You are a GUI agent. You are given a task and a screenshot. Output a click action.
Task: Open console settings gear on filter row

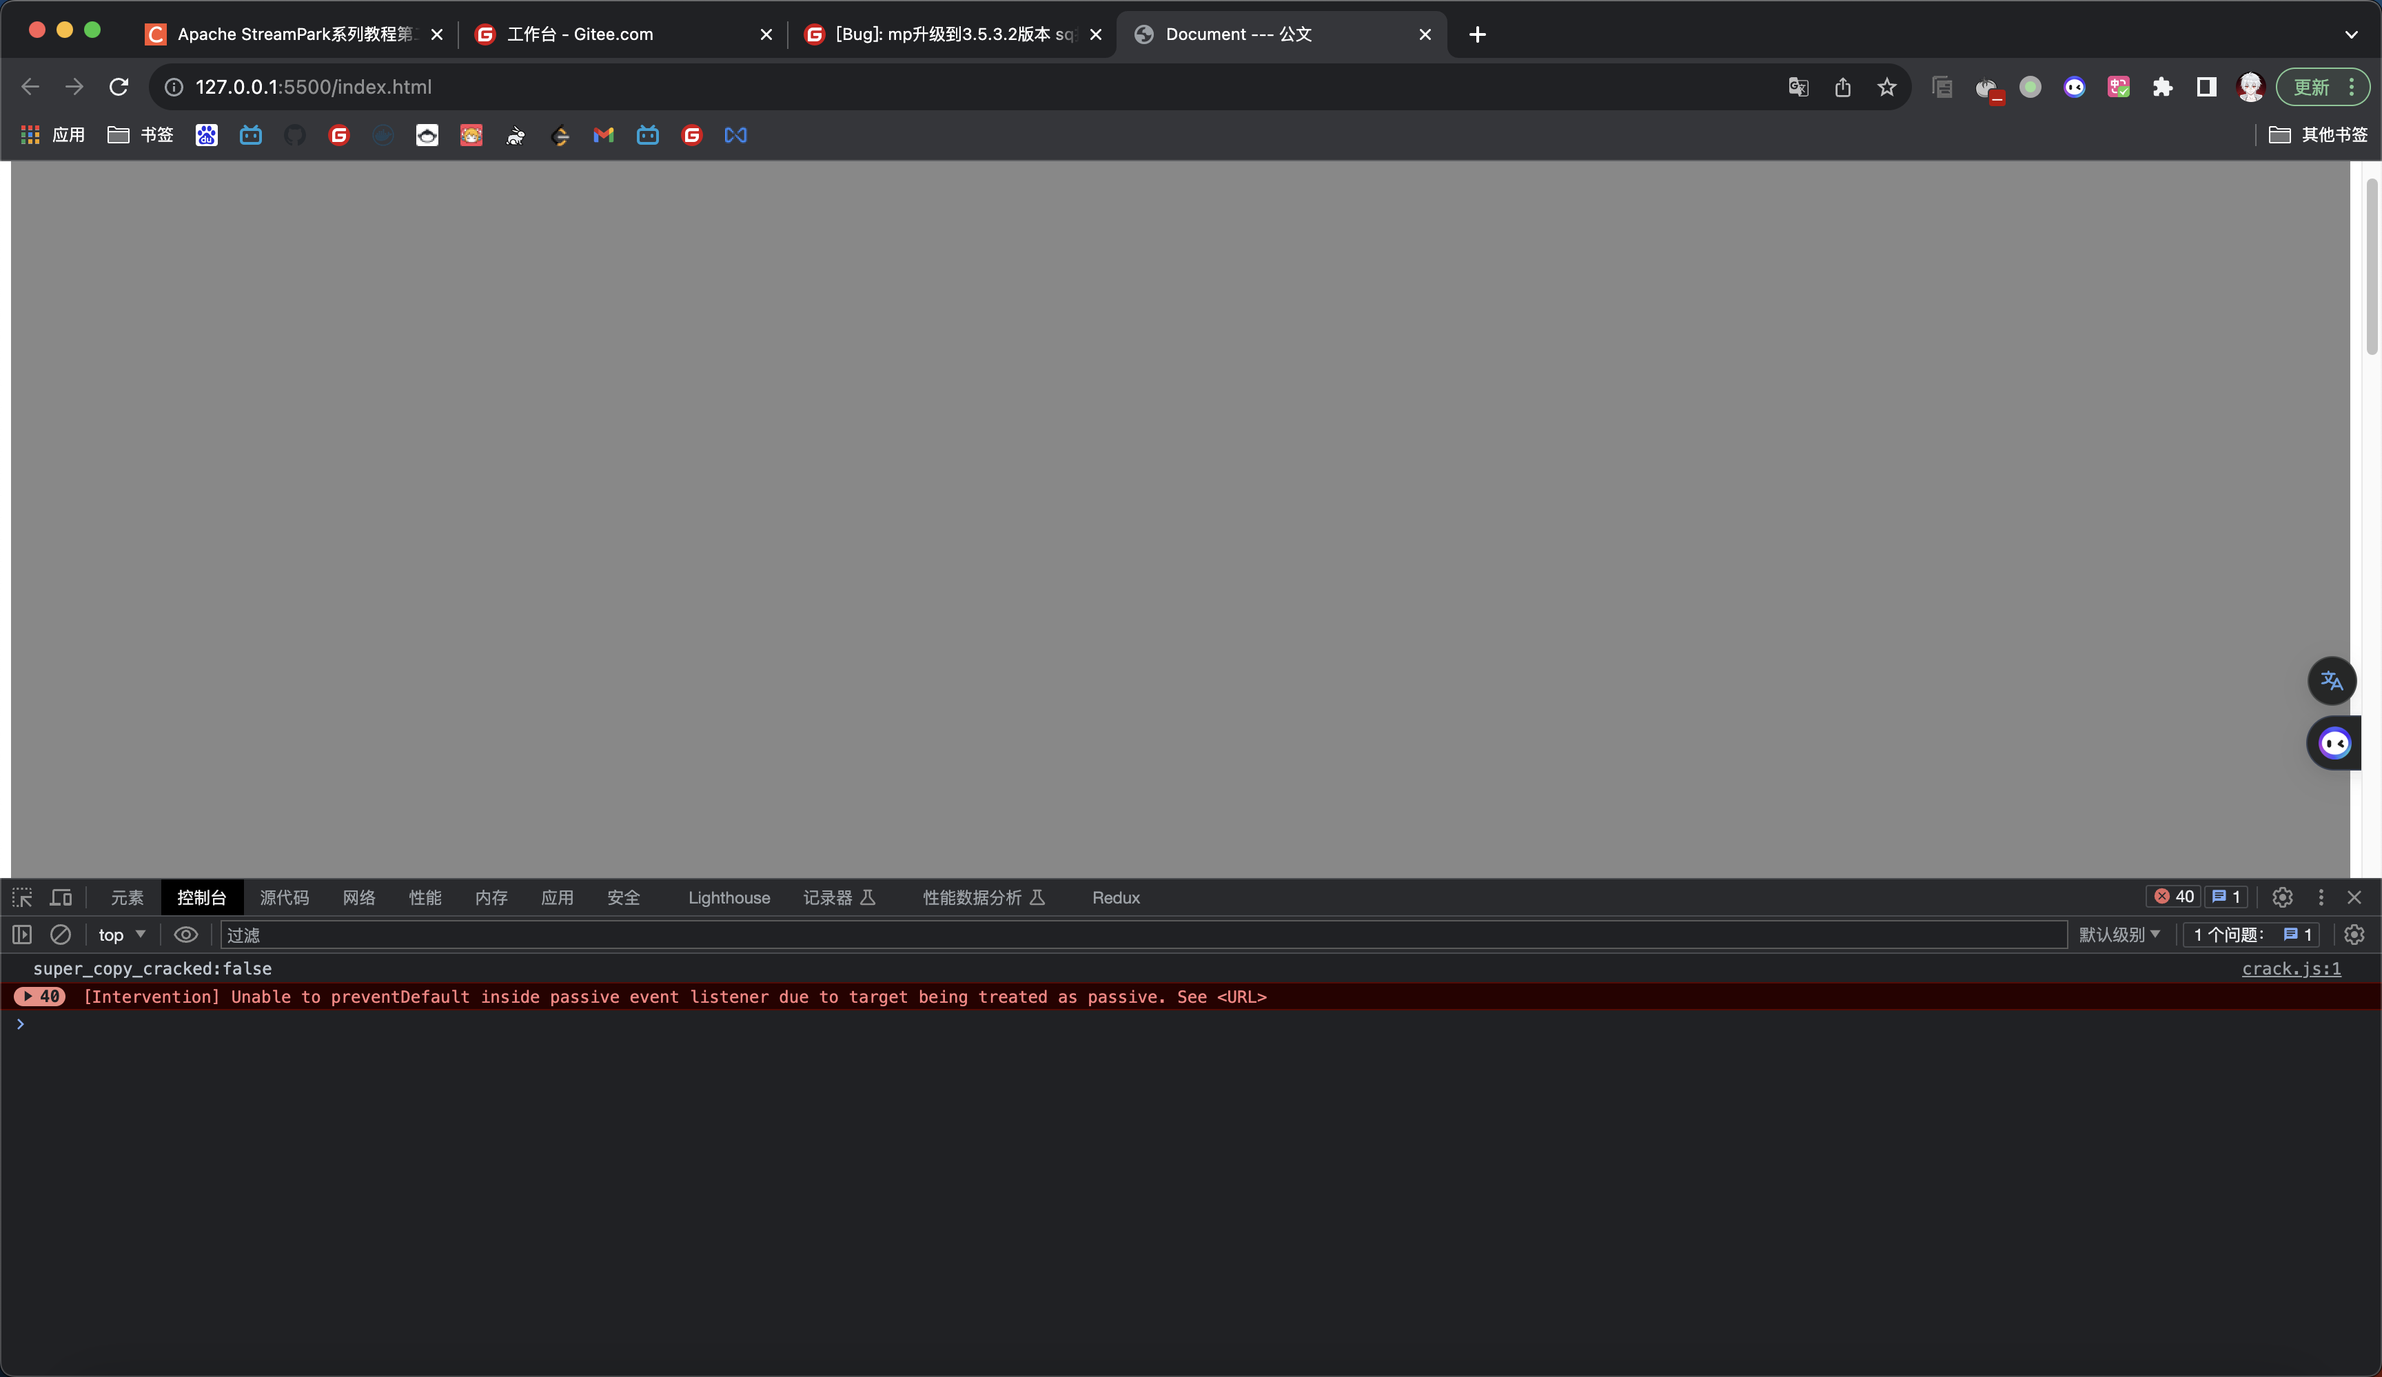tap(2354, 935)
